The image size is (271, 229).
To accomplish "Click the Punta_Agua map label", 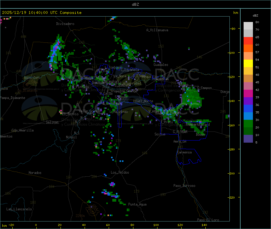I will point(137,204).
